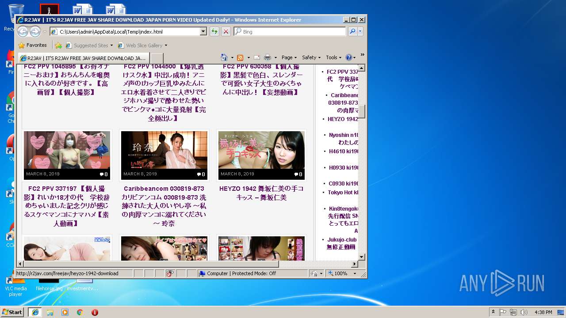Viewport: 566px width, 318px height.
Task: Click the Read Mail envelope icon
Action: 256,57
